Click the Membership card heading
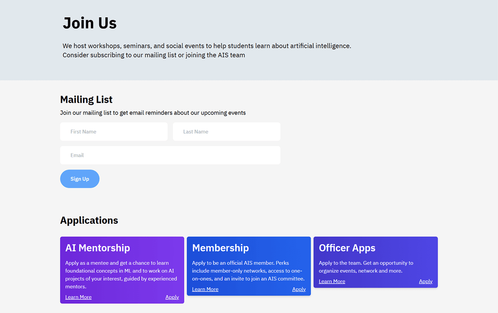 click(220, 248)
